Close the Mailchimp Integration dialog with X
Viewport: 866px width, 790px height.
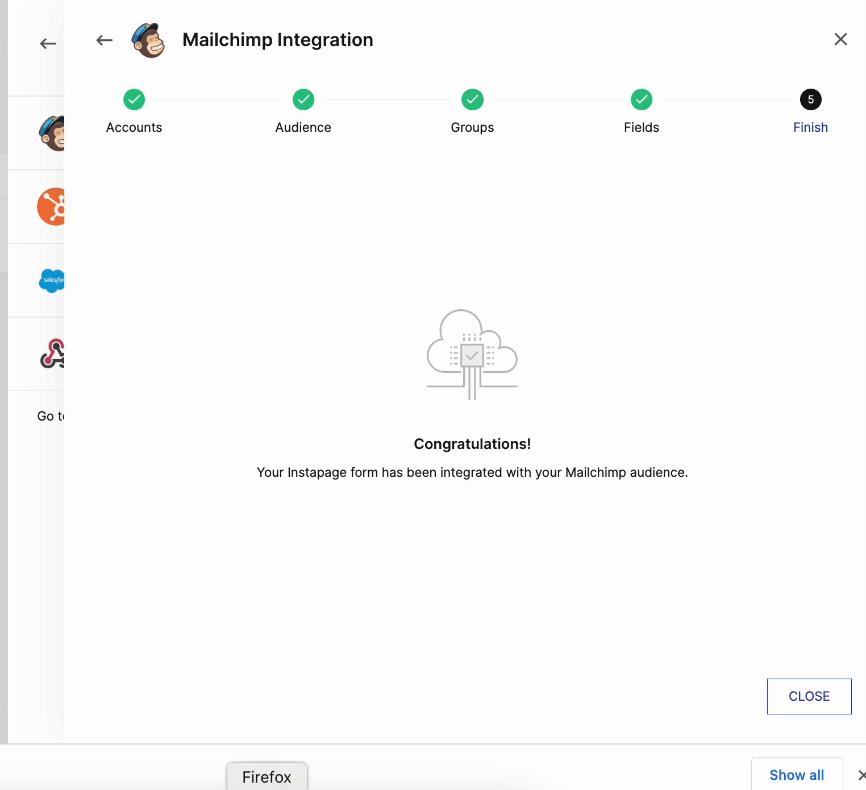[x=840, y=39]
